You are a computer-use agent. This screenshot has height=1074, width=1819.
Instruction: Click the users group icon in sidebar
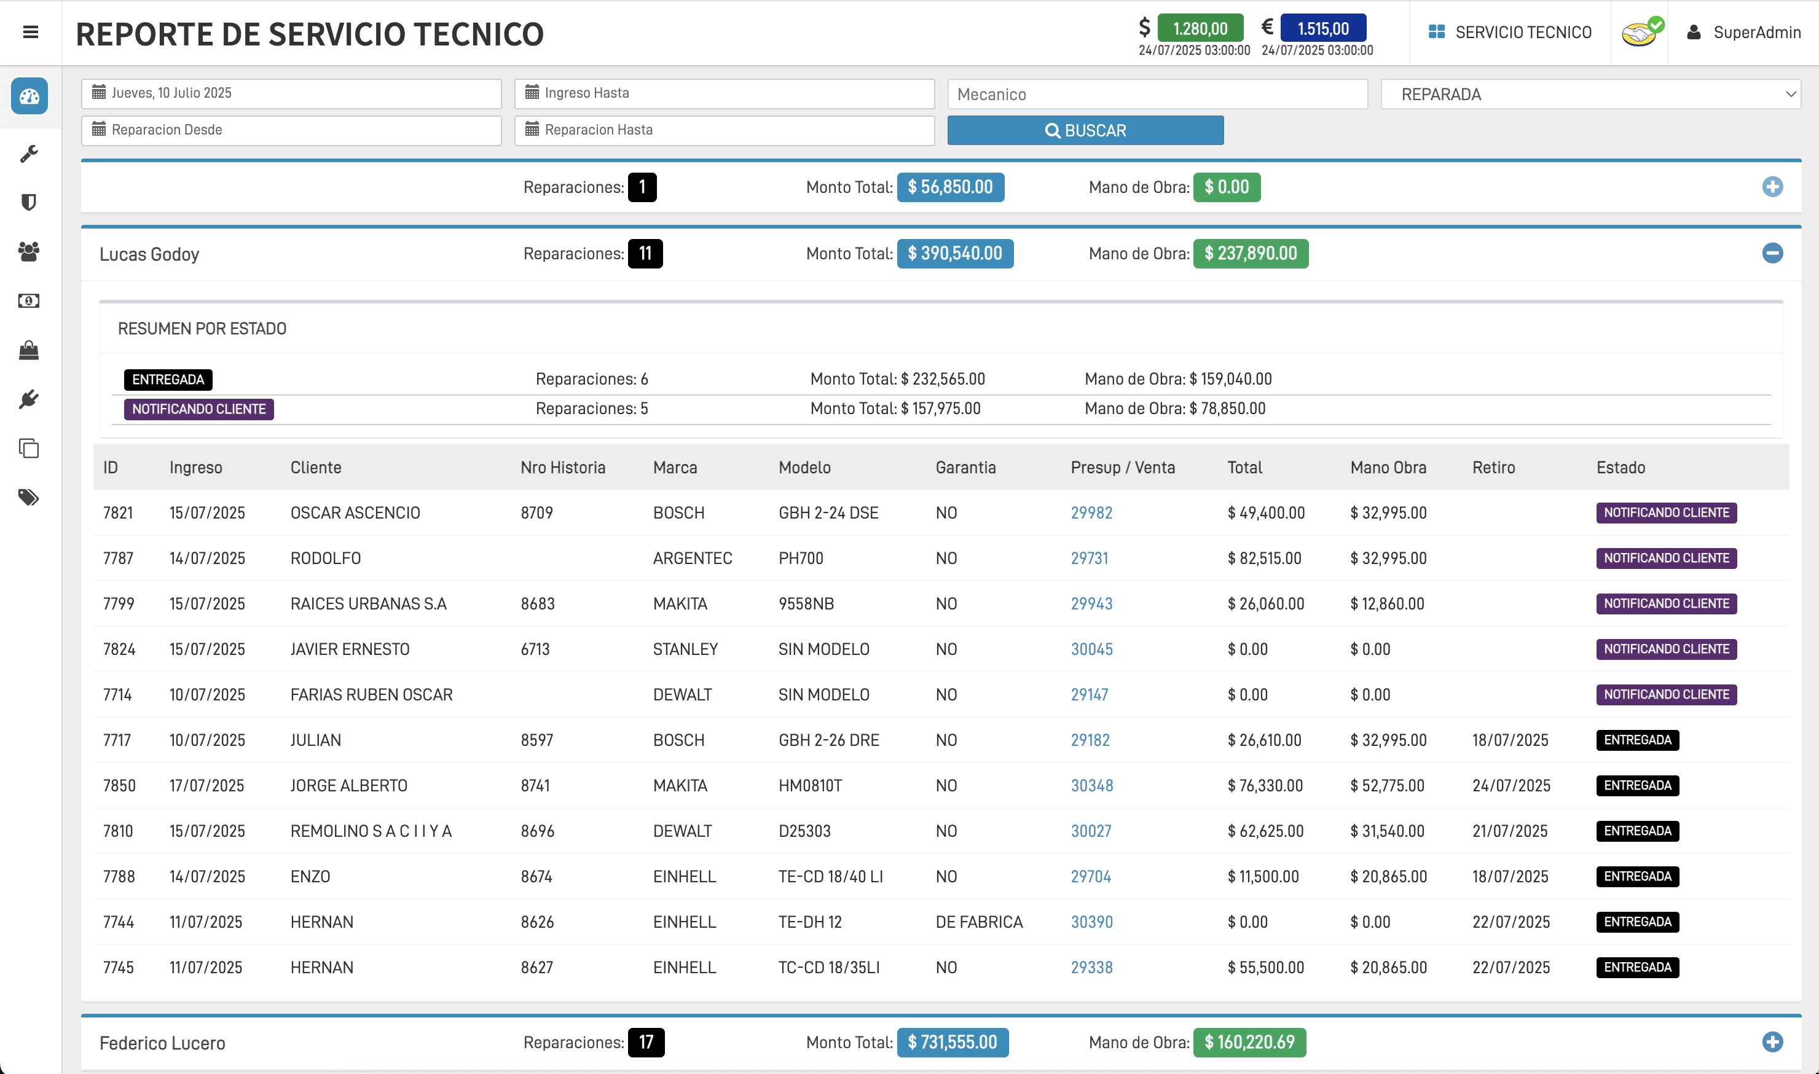point(29,252)
